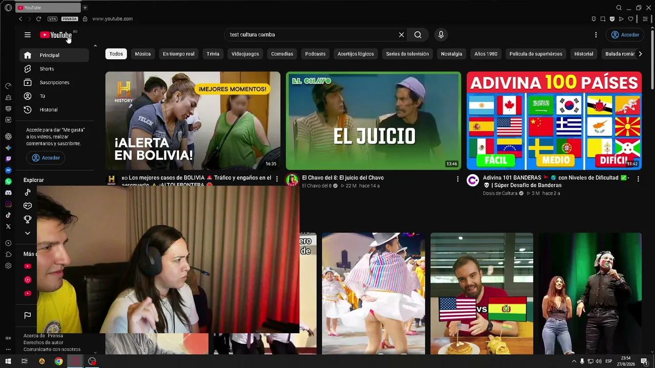Open more options for El Chavo video
This screenshot has width=655, height=368.
click(457, 179)
